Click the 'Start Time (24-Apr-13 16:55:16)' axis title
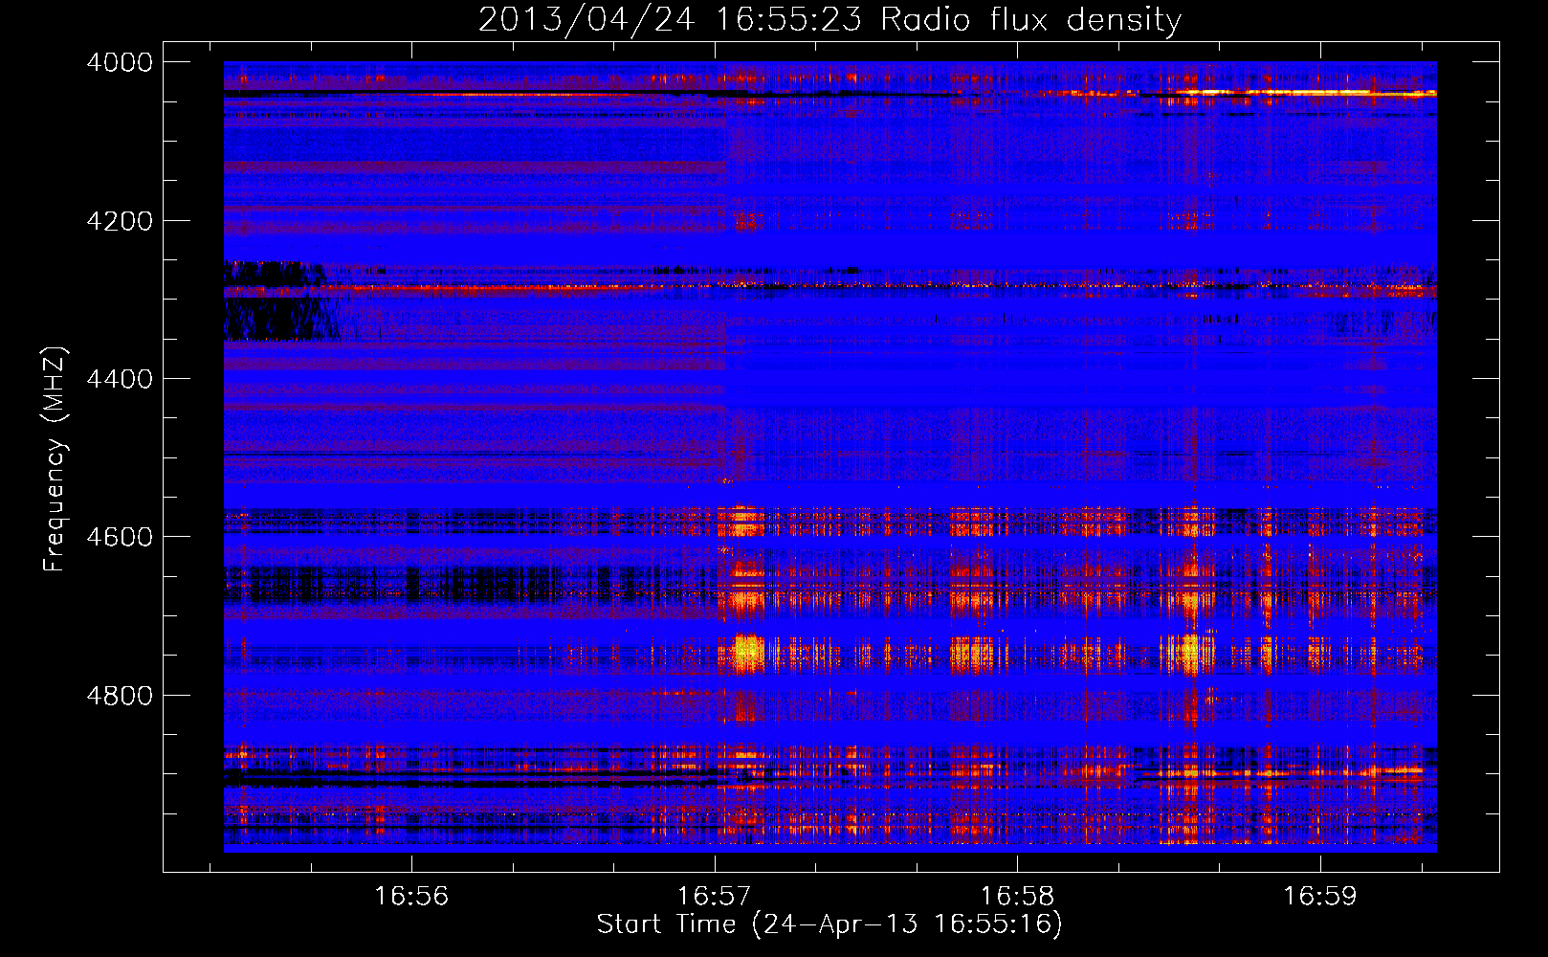1548x957 pixels. click(x=829, y=924)
